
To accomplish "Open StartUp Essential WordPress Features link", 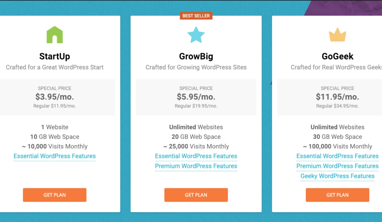I will coord(55,156).
